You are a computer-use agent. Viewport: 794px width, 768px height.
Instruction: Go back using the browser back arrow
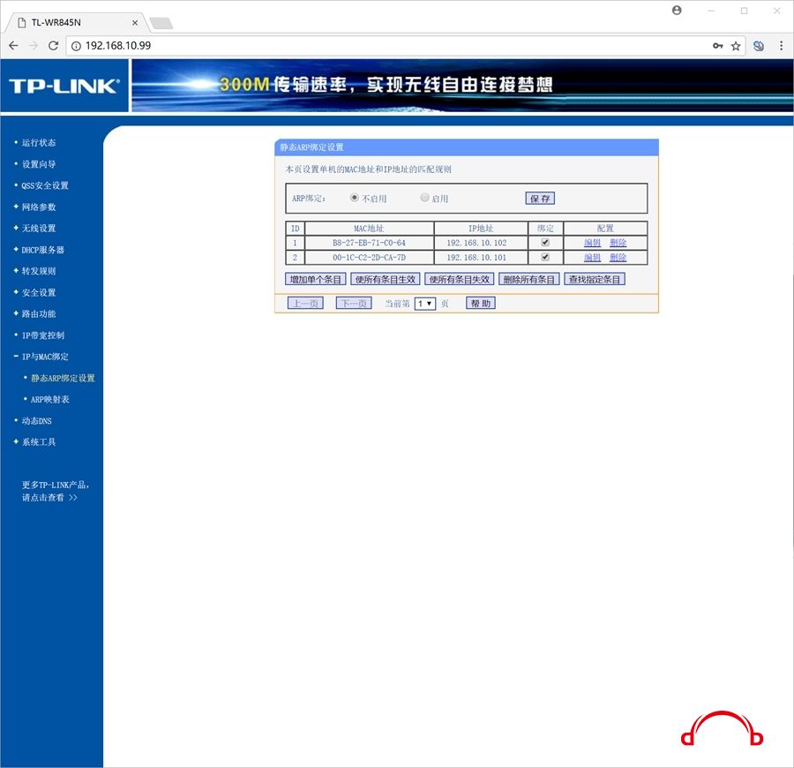[x=13, y=46]
